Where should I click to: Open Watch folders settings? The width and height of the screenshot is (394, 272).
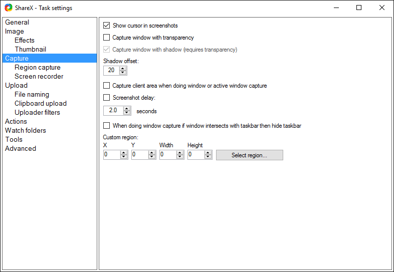coord(26,130)
